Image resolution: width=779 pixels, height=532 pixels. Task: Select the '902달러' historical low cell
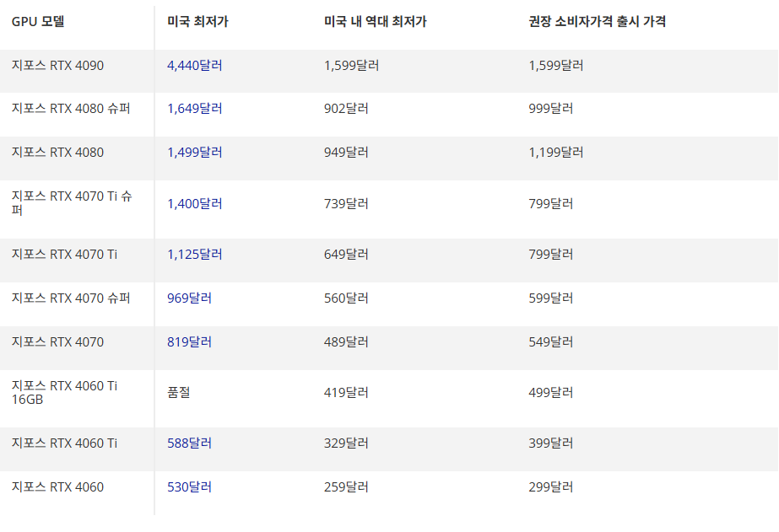pyautogui.click(x=346, y=108)
